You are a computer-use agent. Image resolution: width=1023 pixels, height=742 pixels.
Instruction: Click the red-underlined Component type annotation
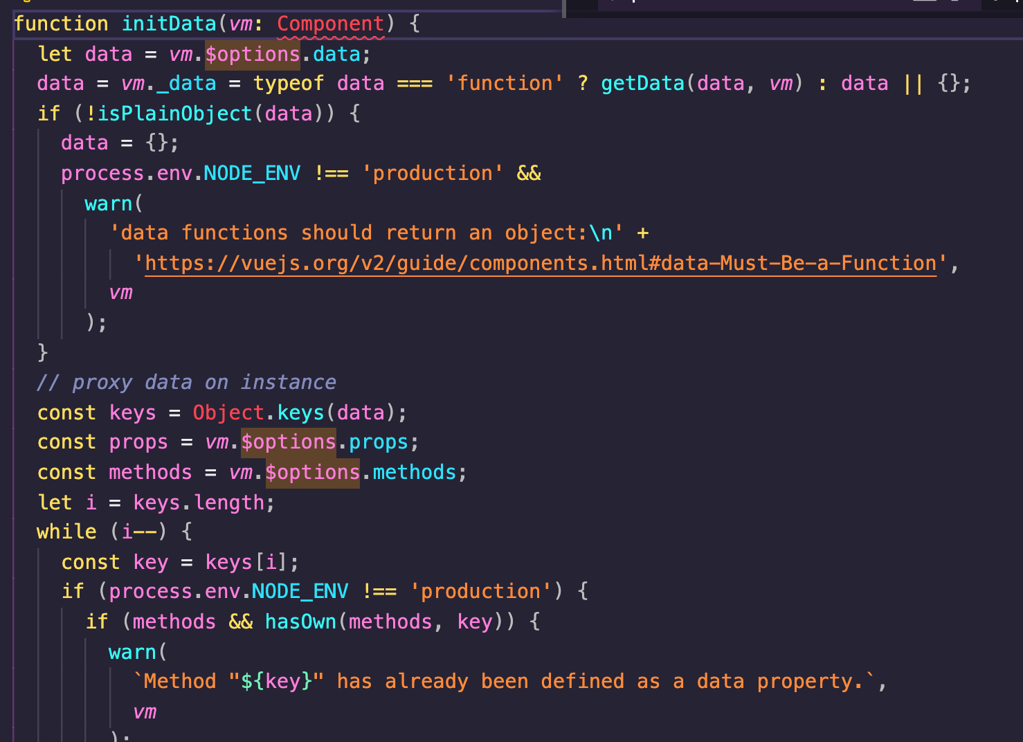tap(330, 24)
